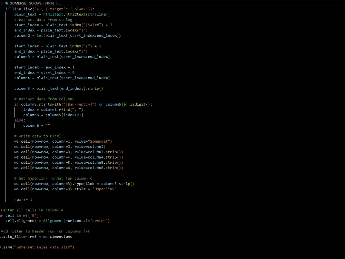345x259 pixels.
Task: Click the cell.alignment = Alignment(...) line
Action: click(x=58, y=220)
